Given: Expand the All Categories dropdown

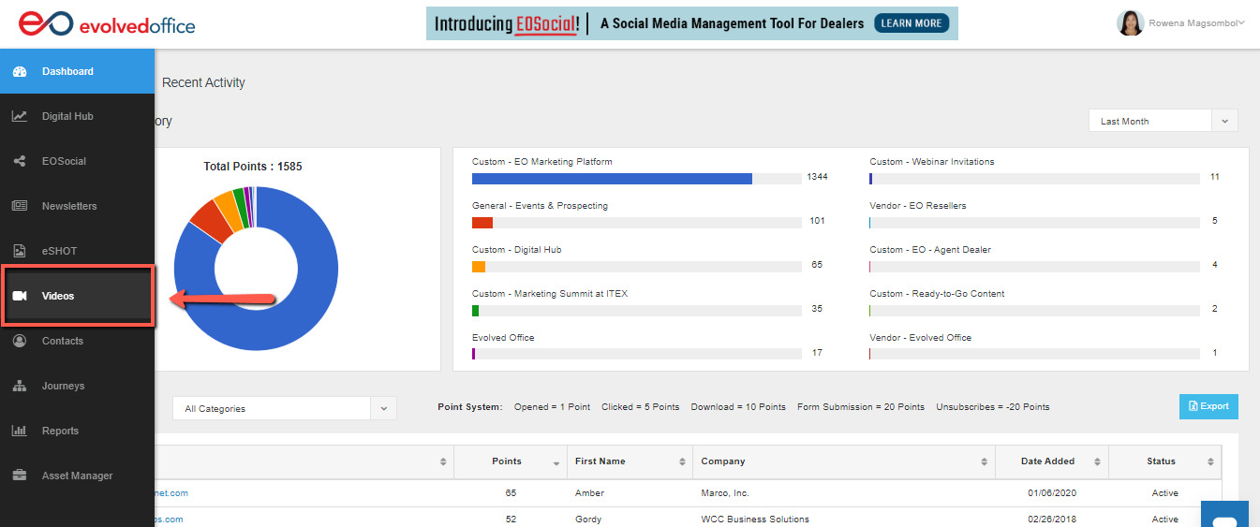Looking at the screenshot, I should tap(285, 408).
